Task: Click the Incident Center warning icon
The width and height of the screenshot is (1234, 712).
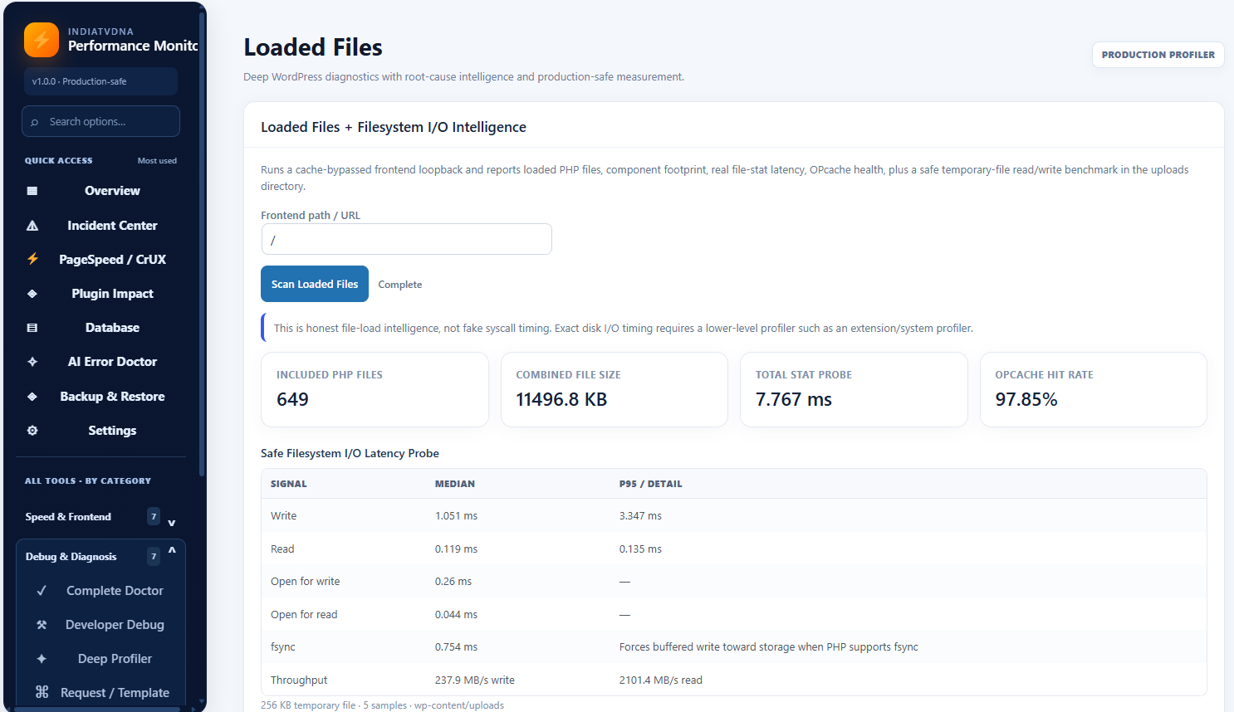Action: click(32, 226)
